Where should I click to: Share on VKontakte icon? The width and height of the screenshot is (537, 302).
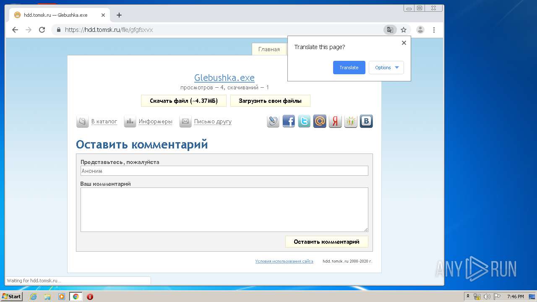point(366,121)
